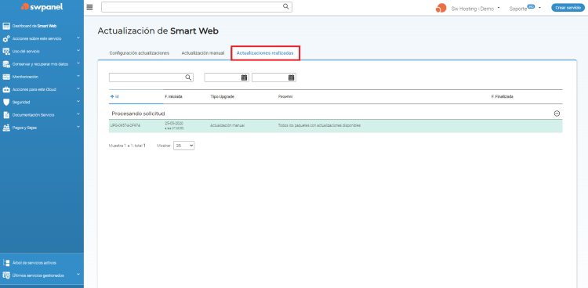Screen dimensions: 588x288
Task: Click the Monitorización icon
Action: click(x=6, y=77)
